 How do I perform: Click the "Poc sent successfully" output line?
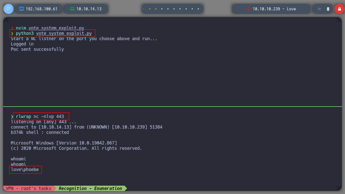click(x=37, y=49)
